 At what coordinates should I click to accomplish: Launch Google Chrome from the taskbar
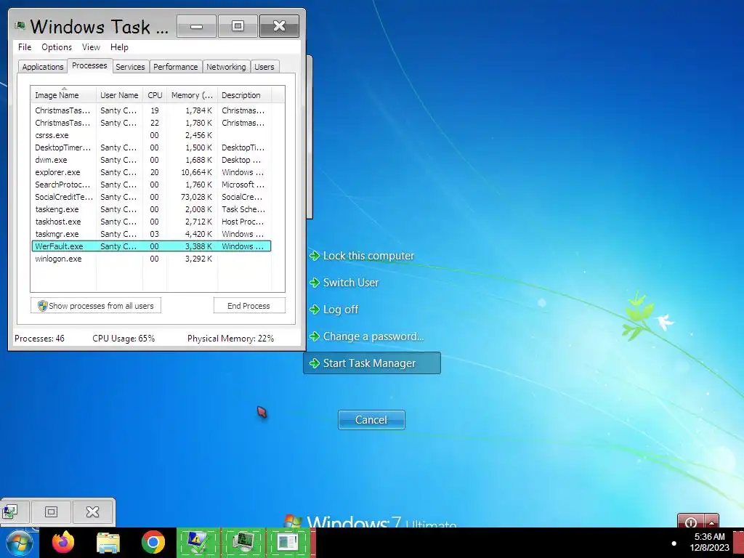click(153, 542)
